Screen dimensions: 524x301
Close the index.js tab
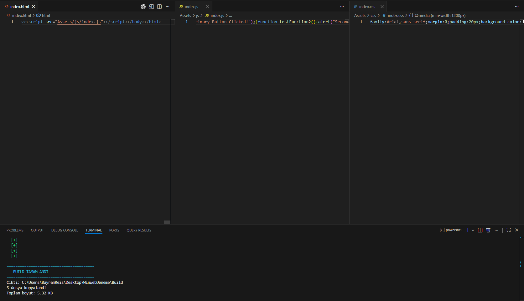pyautogui.click(x=208, y=7)
